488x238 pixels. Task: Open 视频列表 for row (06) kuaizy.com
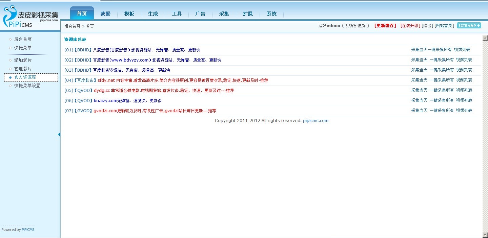pyautogui.click(x=464, y=100)
